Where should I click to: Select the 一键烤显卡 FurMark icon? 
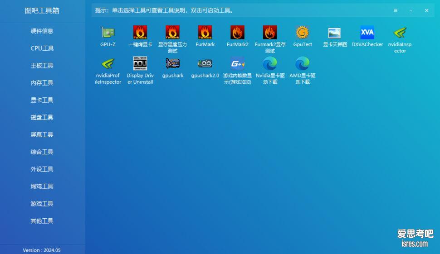pyautogui.click(x=140, y=33)
